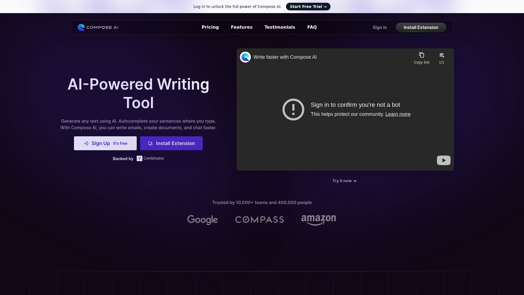Click the Copy link icon in video
This screenshot has height=295, width=524.
pos(421,55)
